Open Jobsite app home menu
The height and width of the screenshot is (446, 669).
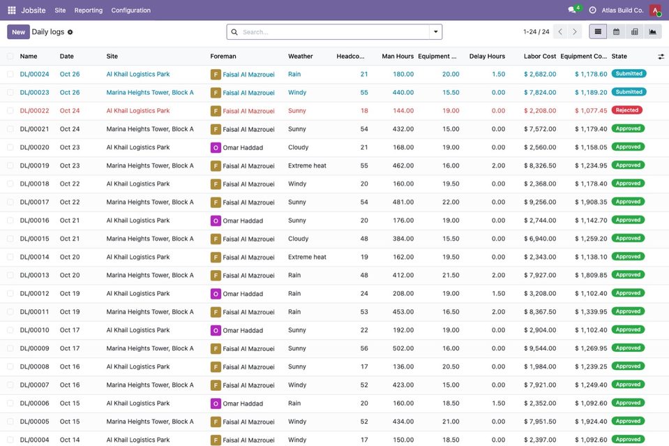[33, 10]
